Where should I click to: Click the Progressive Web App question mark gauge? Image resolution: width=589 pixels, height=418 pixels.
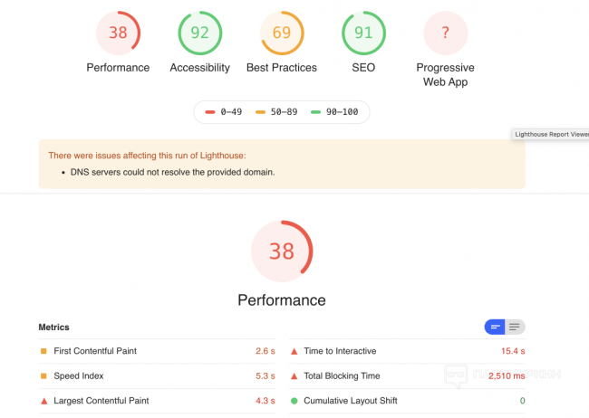pos(445,33)
